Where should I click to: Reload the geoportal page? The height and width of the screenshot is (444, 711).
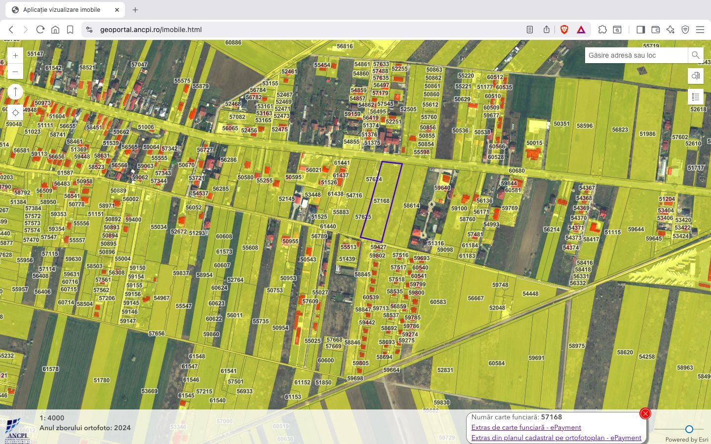pyautogui.click(x=40, y=30)
